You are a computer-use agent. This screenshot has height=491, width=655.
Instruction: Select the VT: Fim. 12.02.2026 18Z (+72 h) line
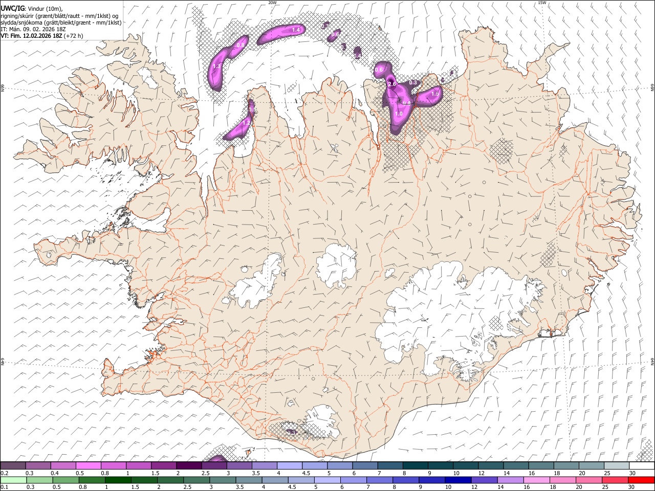pos(41,36)
